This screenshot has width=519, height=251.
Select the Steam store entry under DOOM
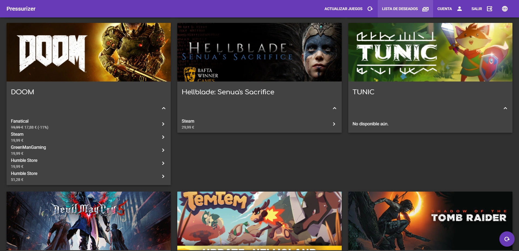pyautogui.click(x=89, y=137)
